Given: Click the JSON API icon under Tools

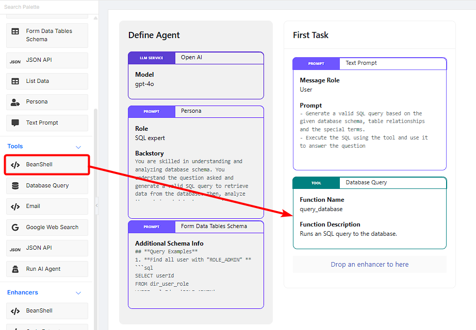Looking at the screenshot, I should (15, 250).
